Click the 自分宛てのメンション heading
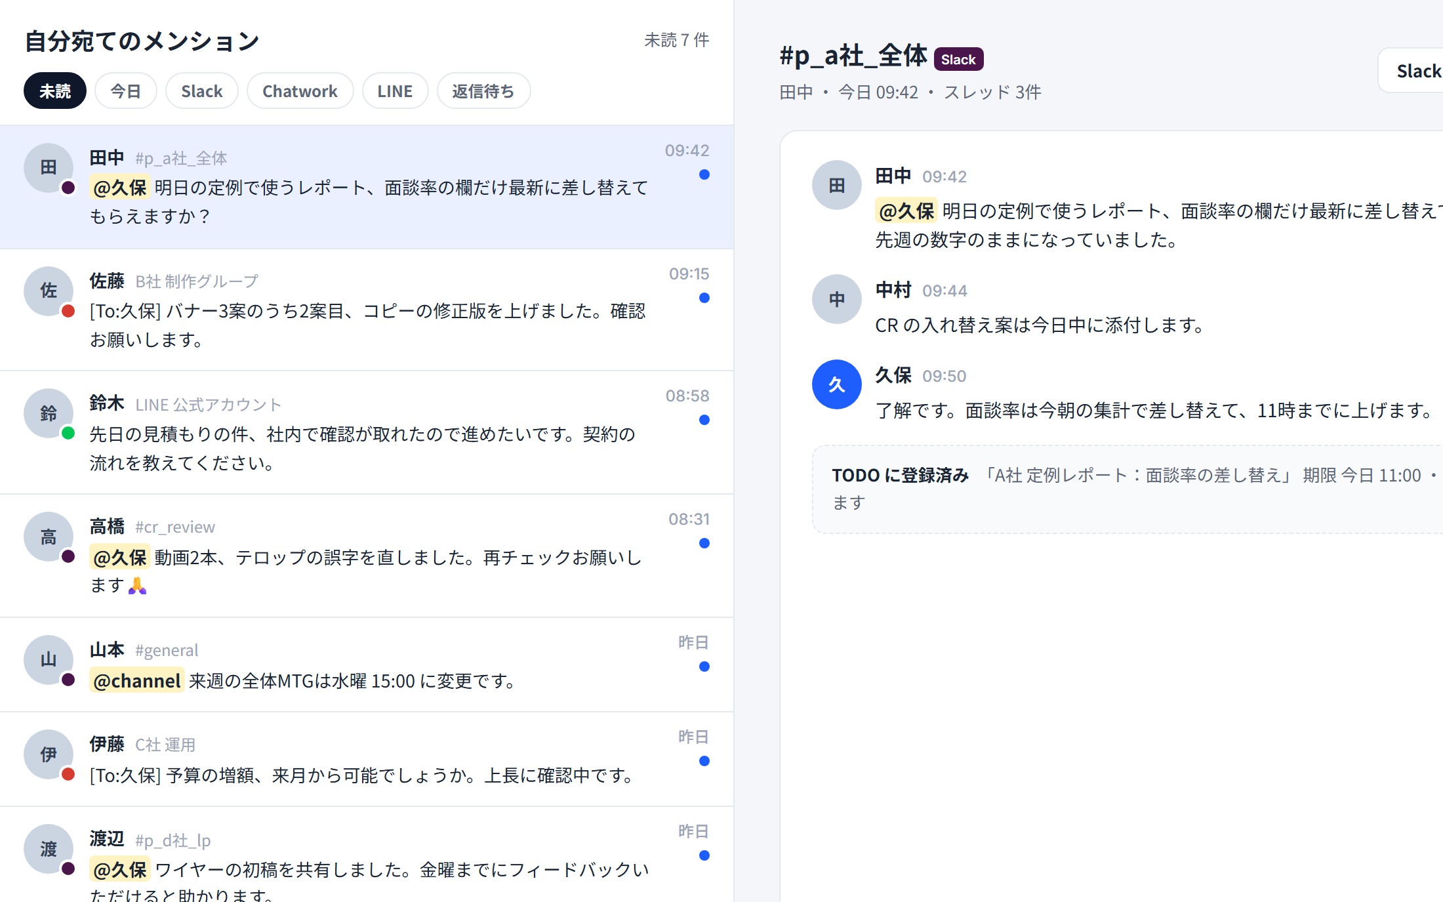The image size is (1443, 902). [x=142, y=41]
